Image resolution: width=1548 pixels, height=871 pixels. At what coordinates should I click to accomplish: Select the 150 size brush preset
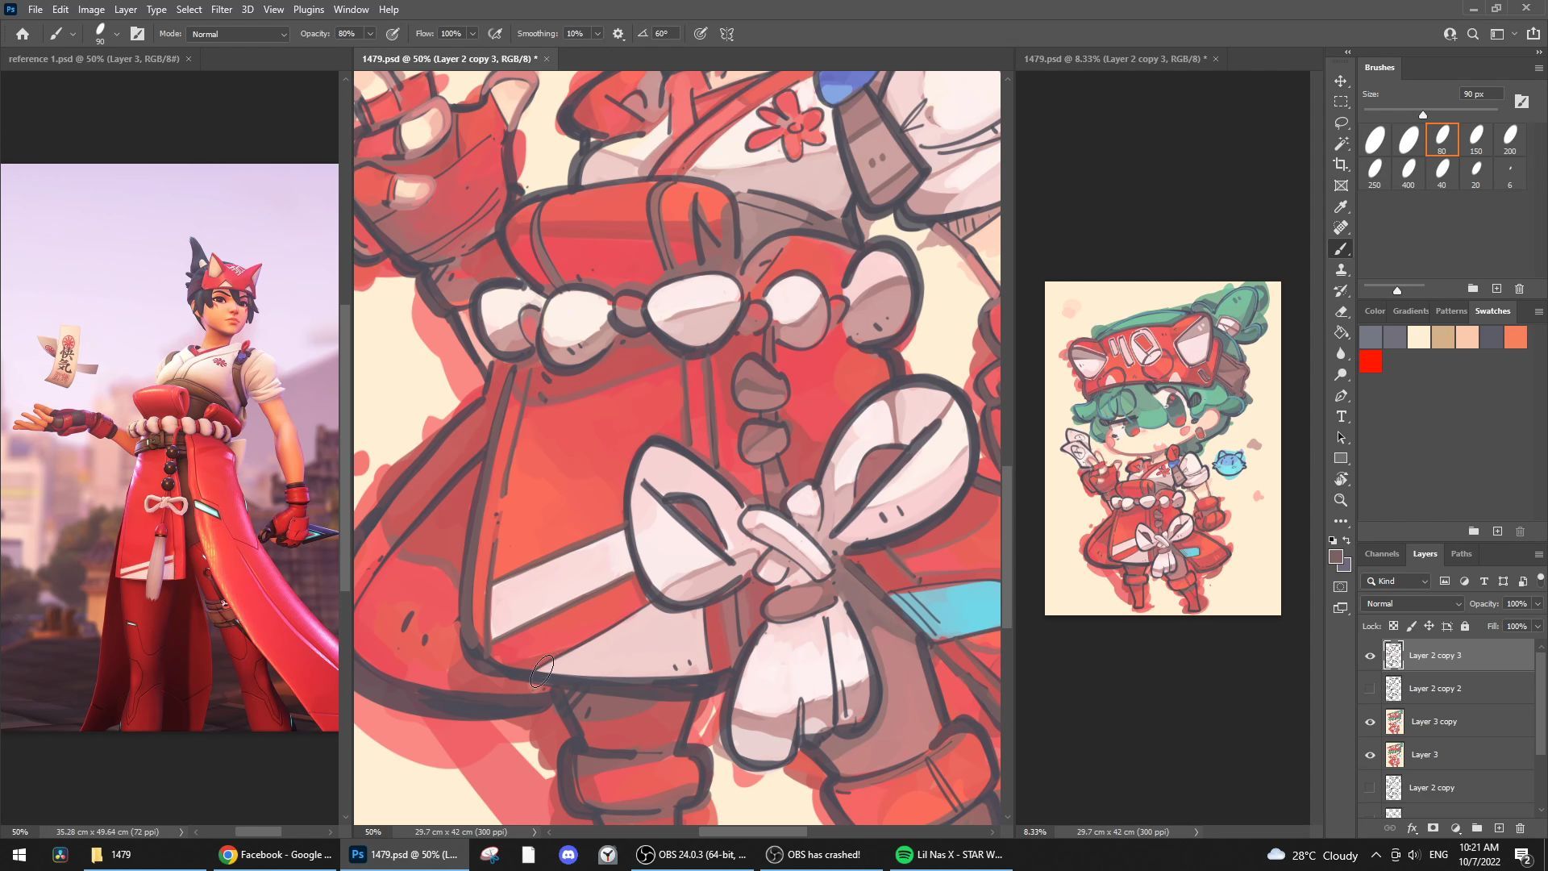[1475, 140]
